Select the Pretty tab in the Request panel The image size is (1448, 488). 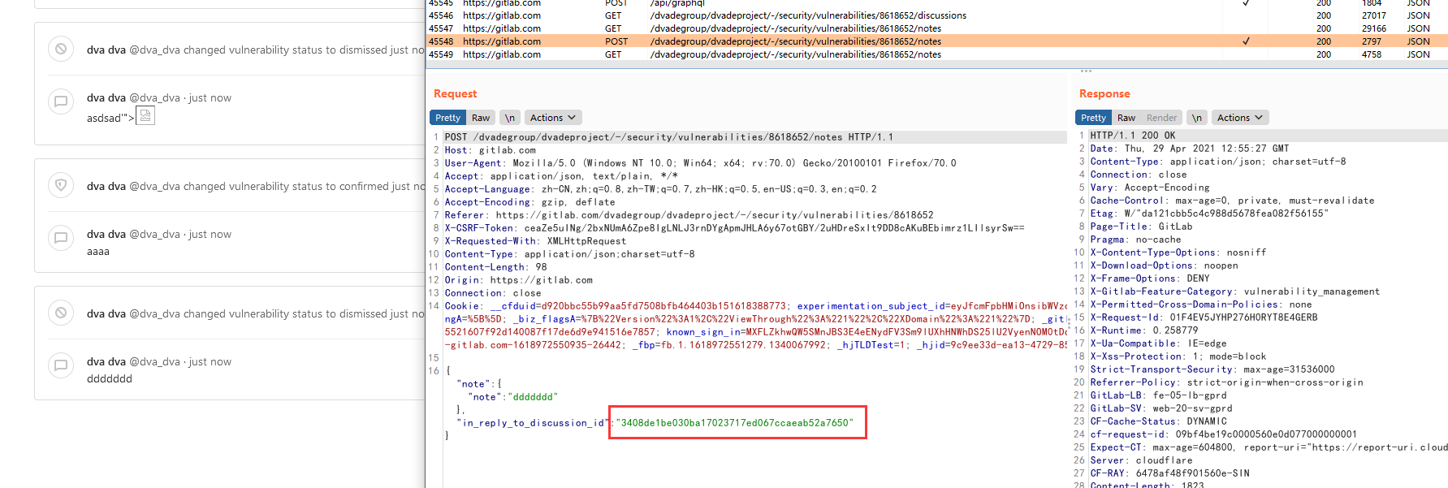click(447, 118)
